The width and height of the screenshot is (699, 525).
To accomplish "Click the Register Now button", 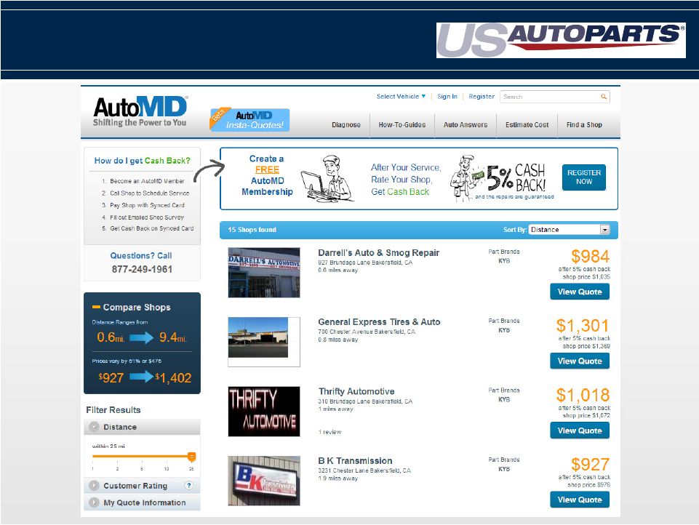I will coord(583,177).
